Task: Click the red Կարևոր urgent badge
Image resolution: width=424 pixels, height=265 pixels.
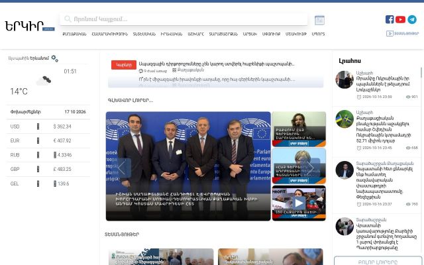Action: (x=124, y=65)
